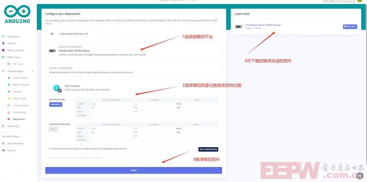
Task: Go to Data acquisition
Action: coord(16,50)
